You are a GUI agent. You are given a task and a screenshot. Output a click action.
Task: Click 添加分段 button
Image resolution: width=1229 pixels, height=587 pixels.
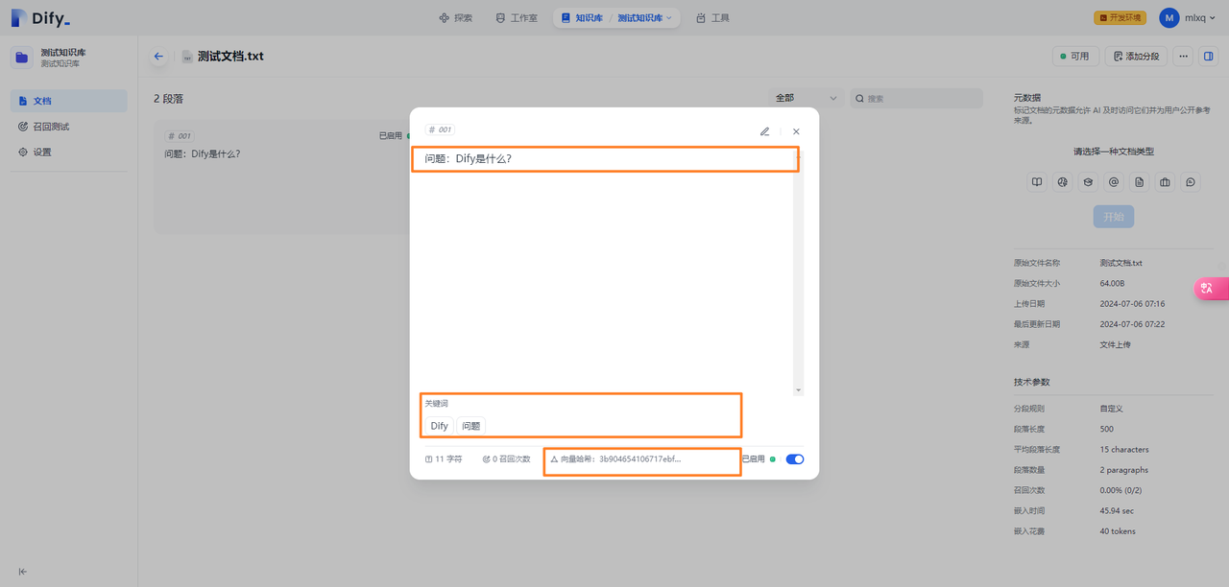pos(1136,57)
